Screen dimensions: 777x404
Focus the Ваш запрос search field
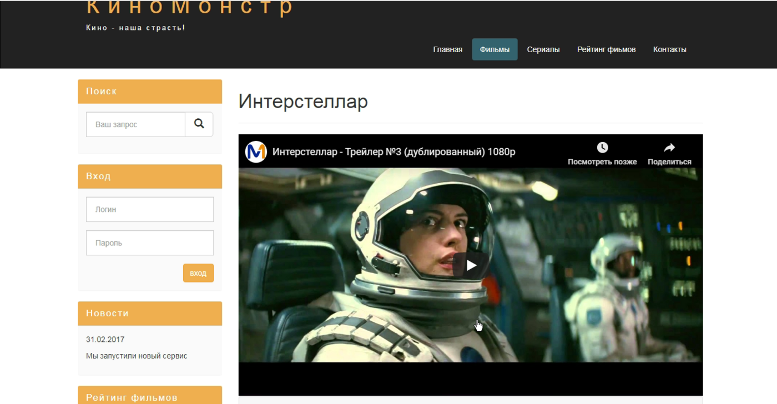point(135,124)
